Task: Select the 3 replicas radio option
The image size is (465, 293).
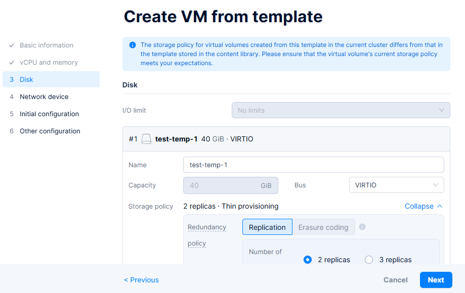Action: (369, 260)
